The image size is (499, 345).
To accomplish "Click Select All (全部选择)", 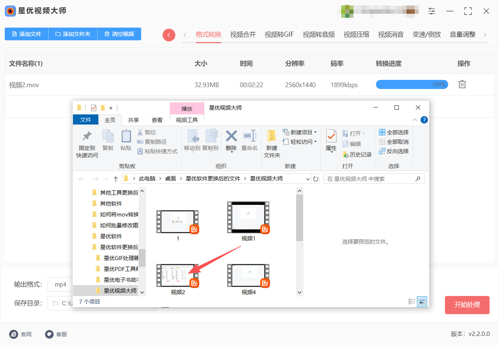I will [394, 132].
